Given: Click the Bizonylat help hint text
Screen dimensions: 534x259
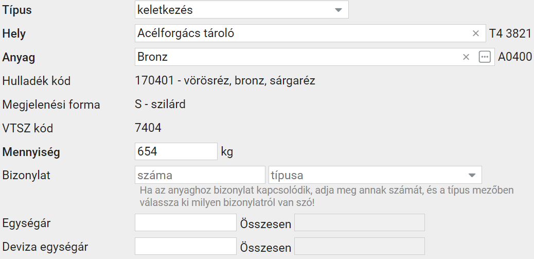Looking at the screenshot, I should pos(327,196).
